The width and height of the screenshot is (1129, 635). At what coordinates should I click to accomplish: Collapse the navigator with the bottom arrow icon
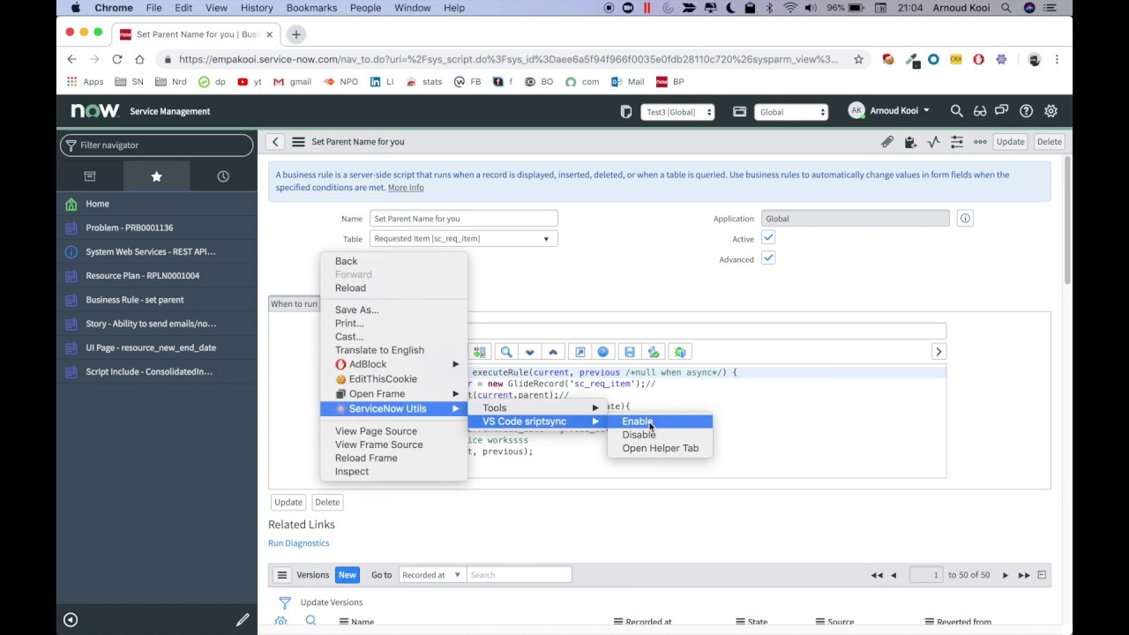tap(71, 620)
